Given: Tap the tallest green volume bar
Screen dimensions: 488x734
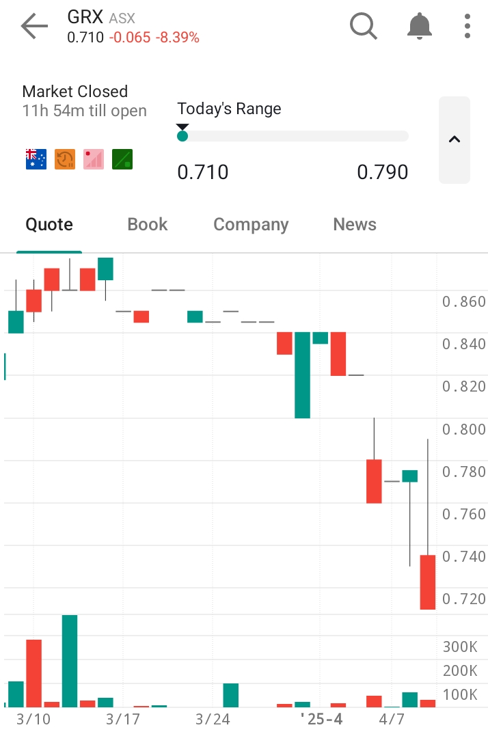Looking at the screenshot, I should click(x=70, y=661).
